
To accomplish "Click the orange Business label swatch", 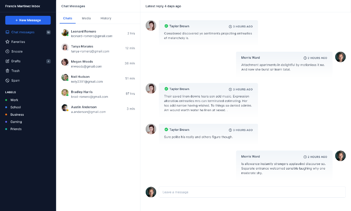I will click(6, 114).
